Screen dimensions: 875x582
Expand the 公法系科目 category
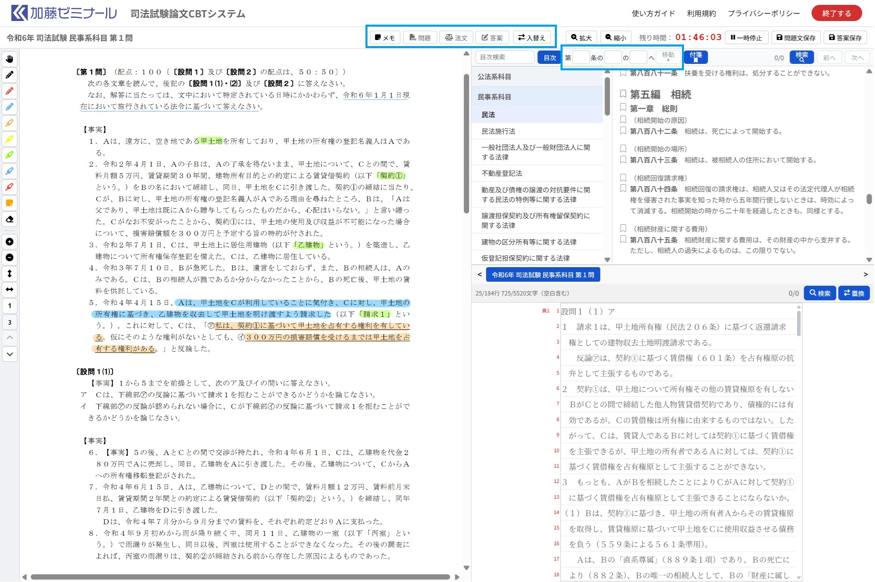(x=494, y=77)
